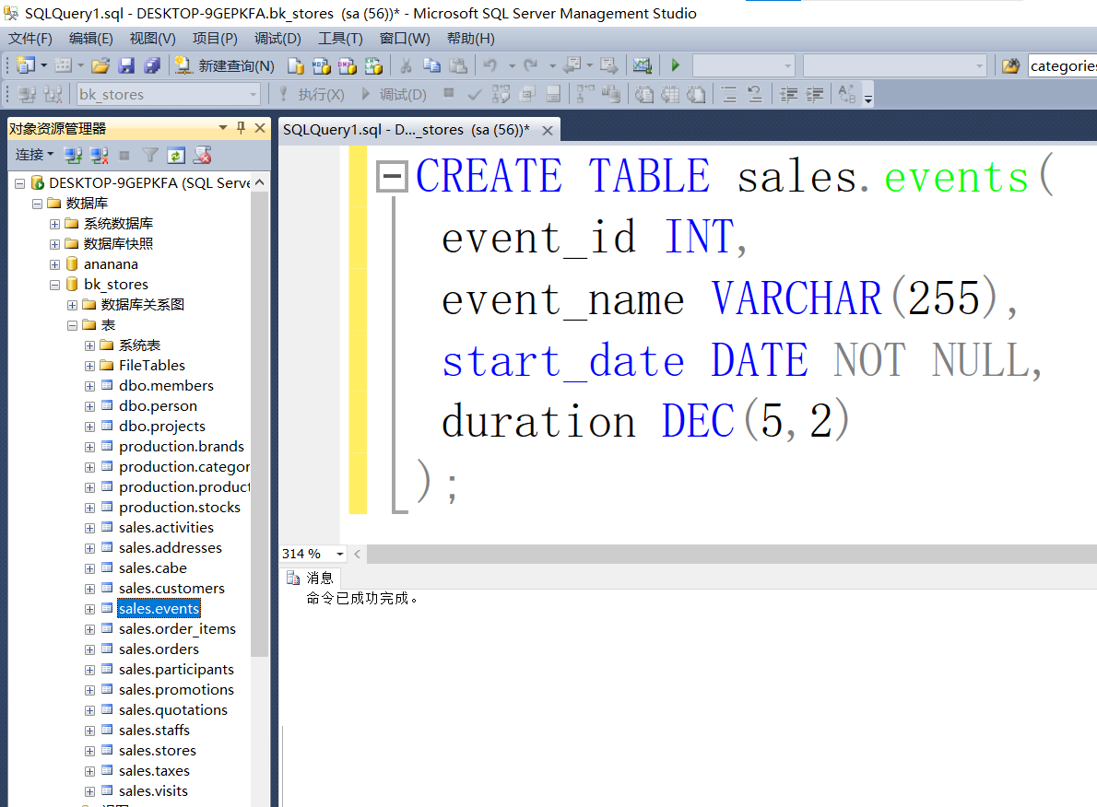Select sales.customers in the tree
Image resolution: width=1097 pixels, height=807 pixels.
[x=171, y=589]
